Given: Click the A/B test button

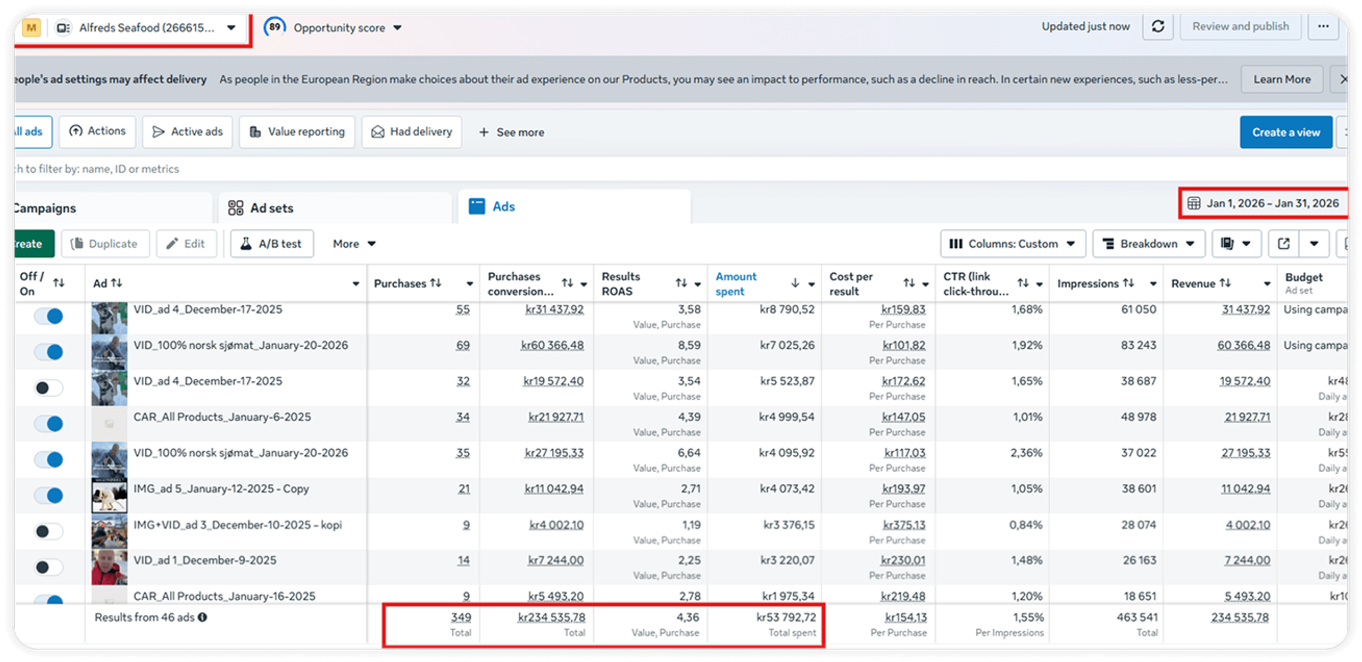Looking at the screenshot, I should click(272, 244).
